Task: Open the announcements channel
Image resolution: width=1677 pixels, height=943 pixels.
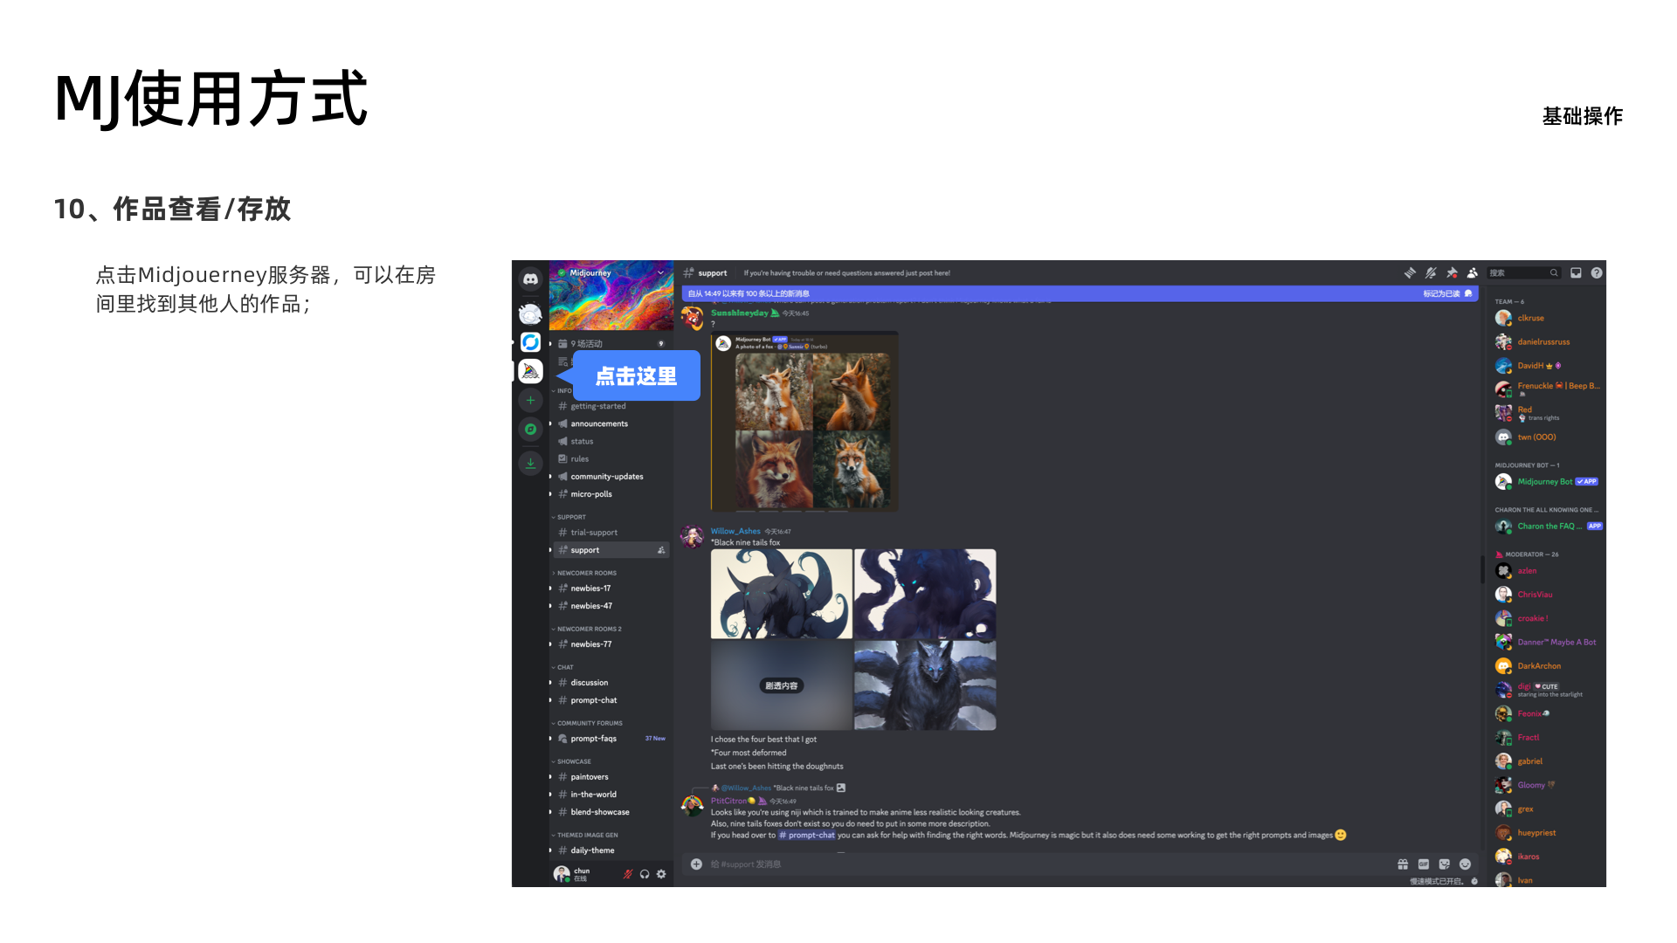Action: click(x=599, y=423)
